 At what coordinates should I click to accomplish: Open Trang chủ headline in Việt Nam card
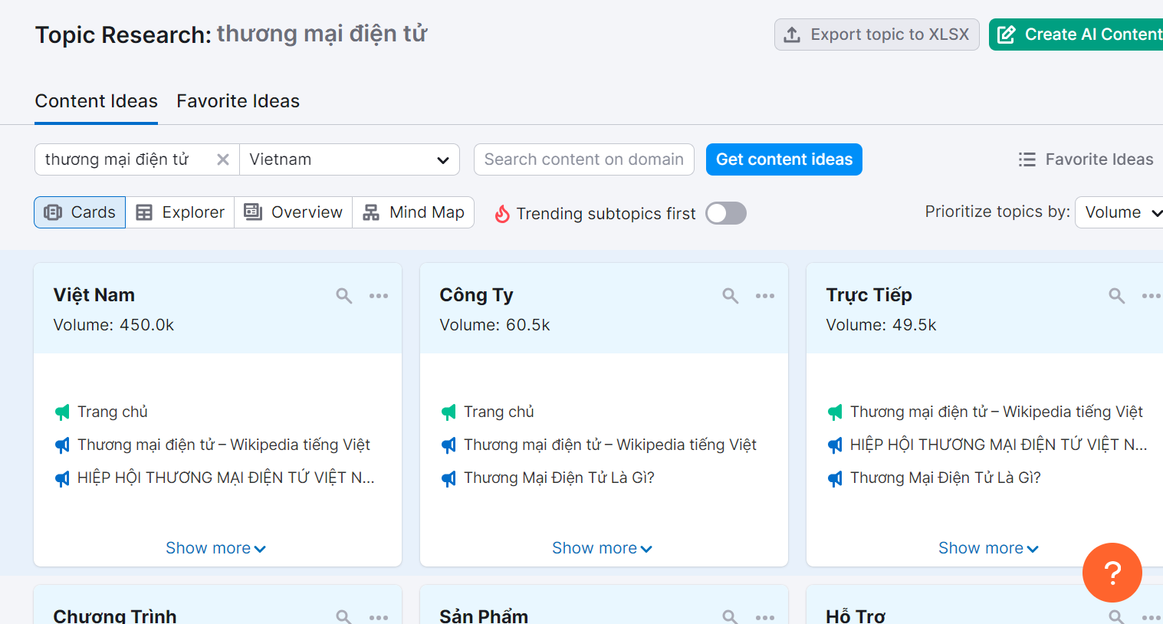pos(113,412)
